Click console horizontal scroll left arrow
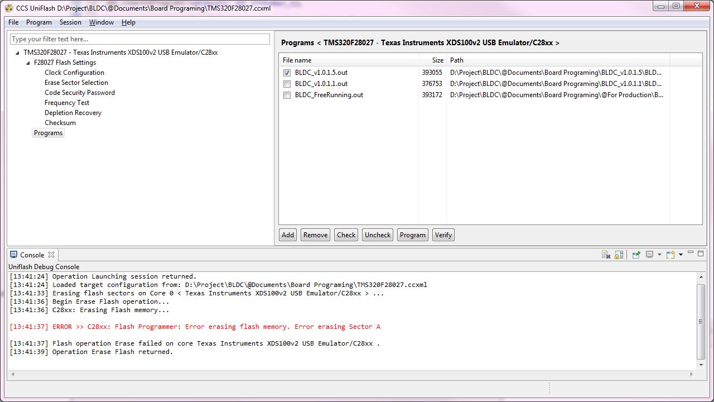Image resolution: width=714 pixels, height=402 pixels. coord(13,374)
